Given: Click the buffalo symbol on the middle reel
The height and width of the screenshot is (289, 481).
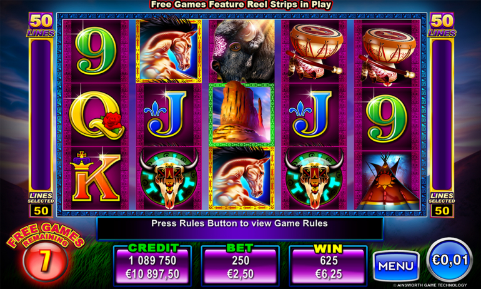Looking at the screenshot, I should point(242,51).
